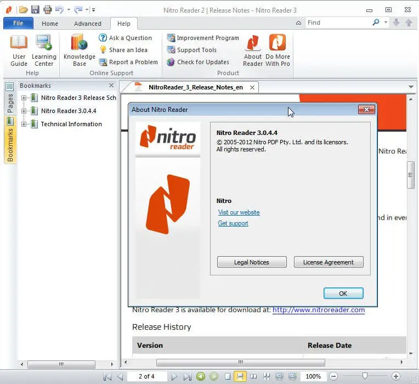Toggle the Bookmarks side panel tab
419x384 pixels.
(10, 140)
